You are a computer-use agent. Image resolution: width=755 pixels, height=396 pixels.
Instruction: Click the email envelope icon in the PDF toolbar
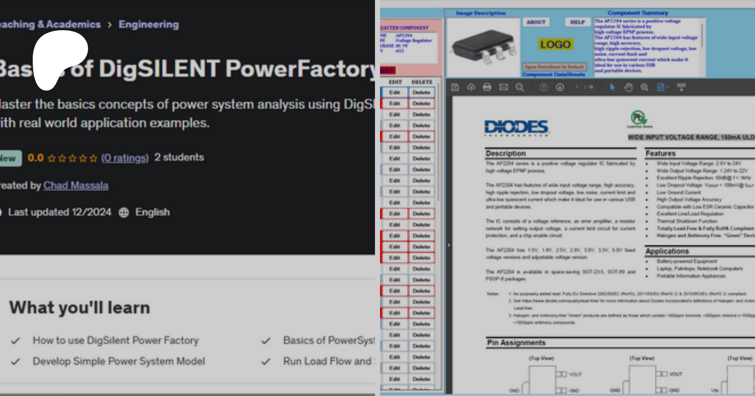tap(503, 87)
